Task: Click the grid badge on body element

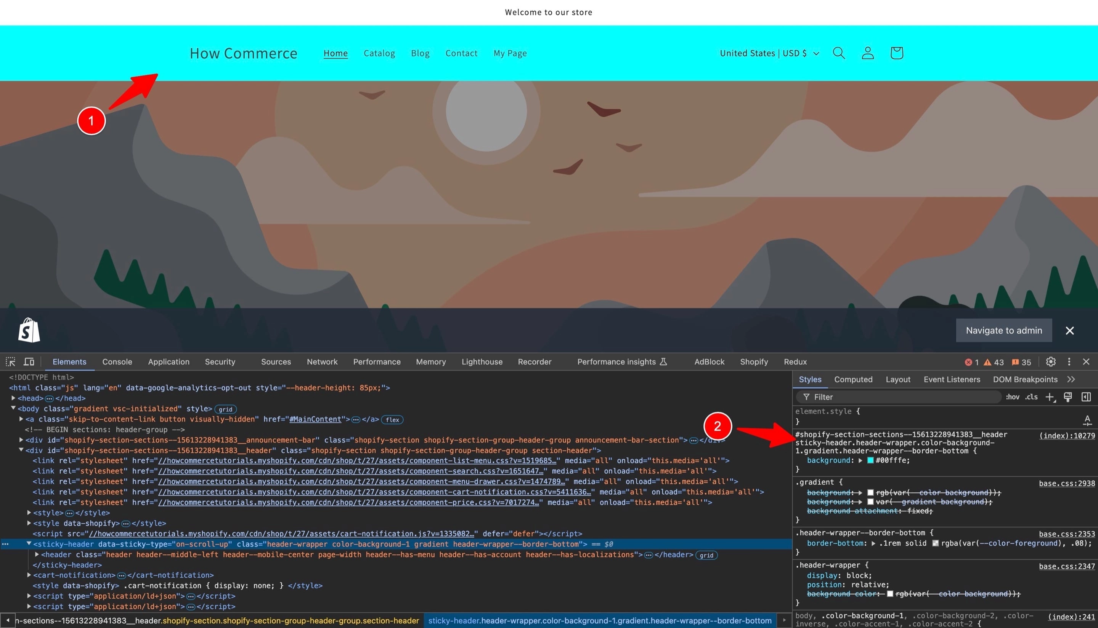Action: pos(225,409)
